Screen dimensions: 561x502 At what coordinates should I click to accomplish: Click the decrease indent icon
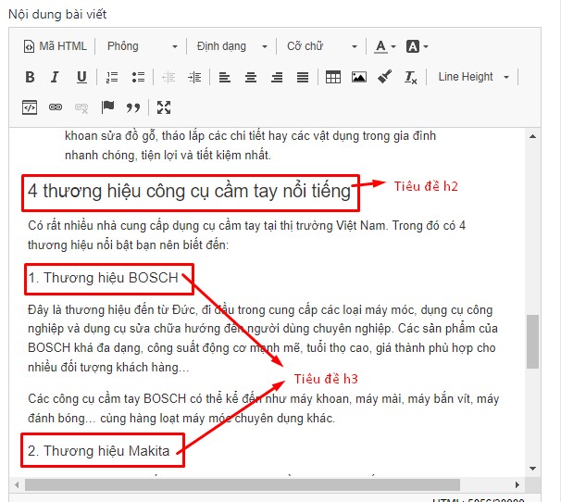(168, 77)
